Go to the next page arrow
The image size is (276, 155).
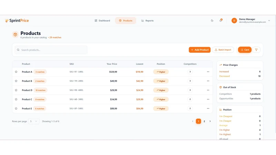click(x=210, y=121)
